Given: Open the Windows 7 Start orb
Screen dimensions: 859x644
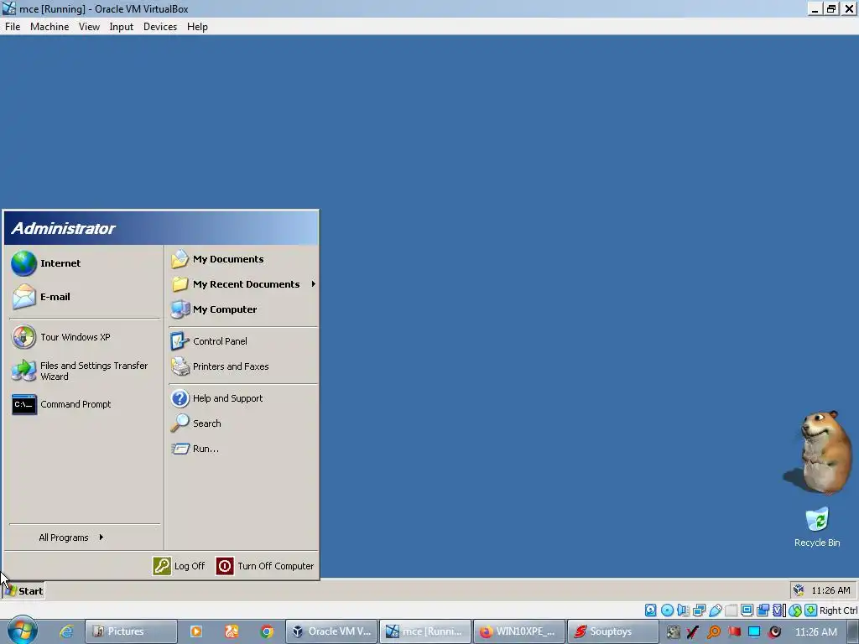Looking at the screenshot, I should [22, 631].
